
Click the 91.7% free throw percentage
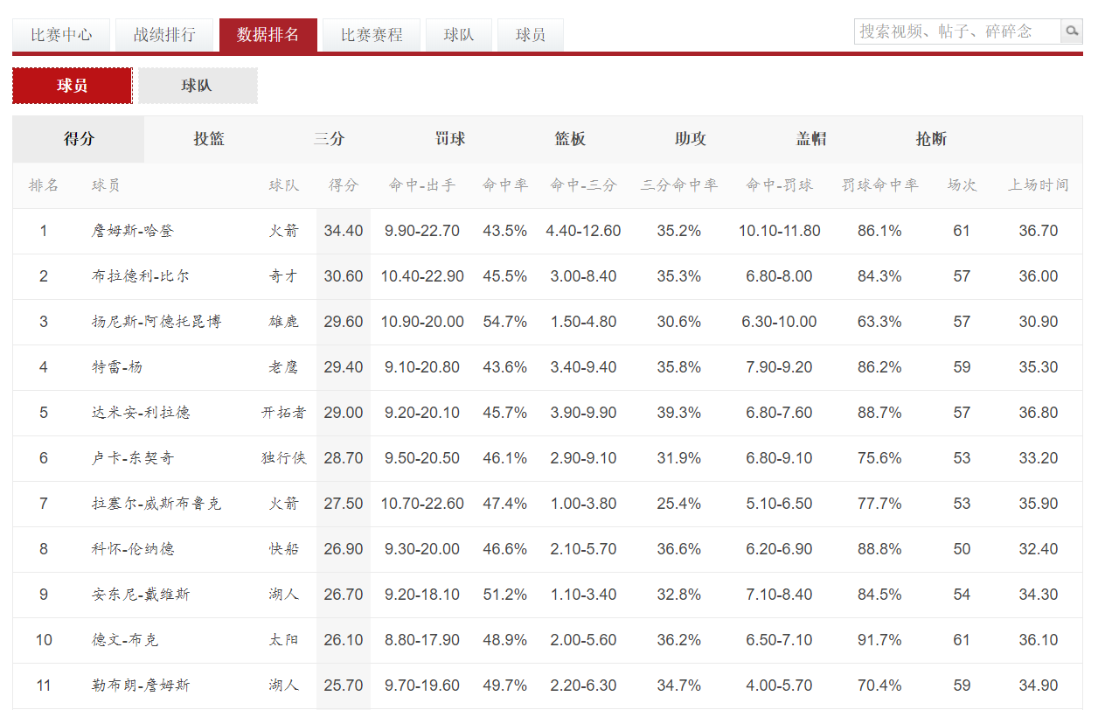[880, 640]
